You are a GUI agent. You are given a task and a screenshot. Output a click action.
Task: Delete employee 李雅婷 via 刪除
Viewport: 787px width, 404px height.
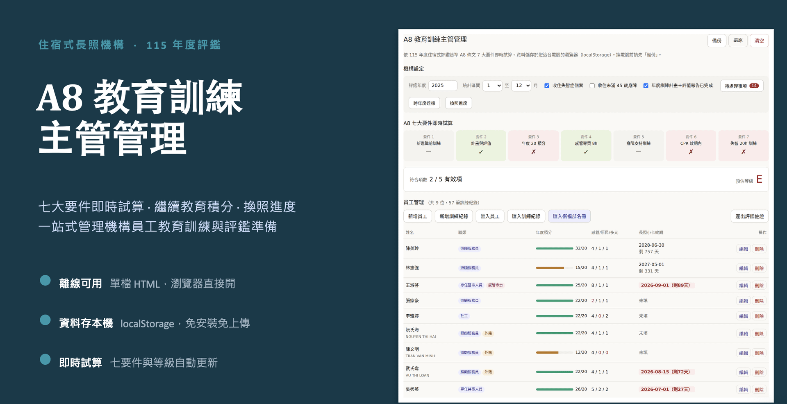[759, 316]
